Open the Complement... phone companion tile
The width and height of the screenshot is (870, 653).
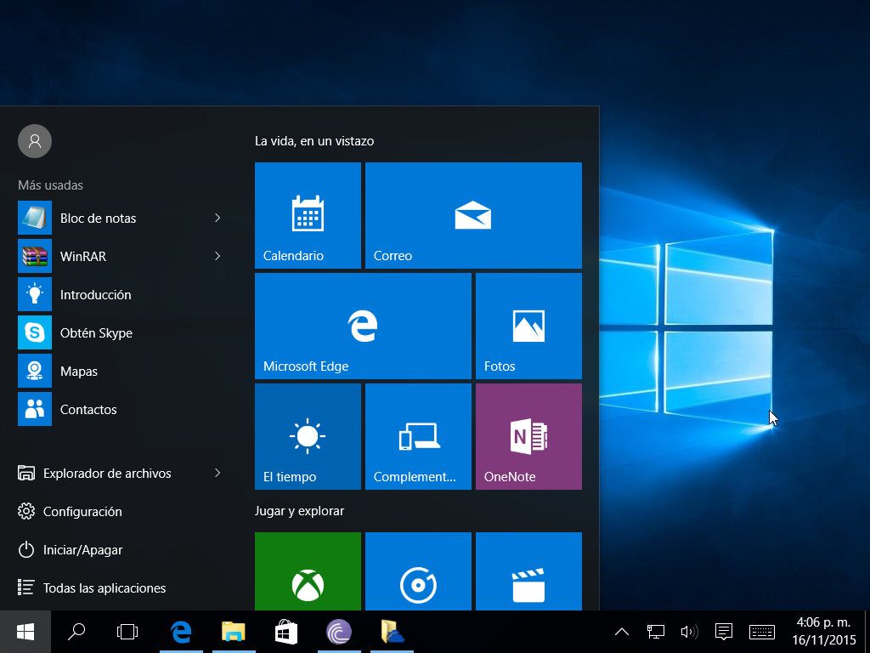click(418, 436)
